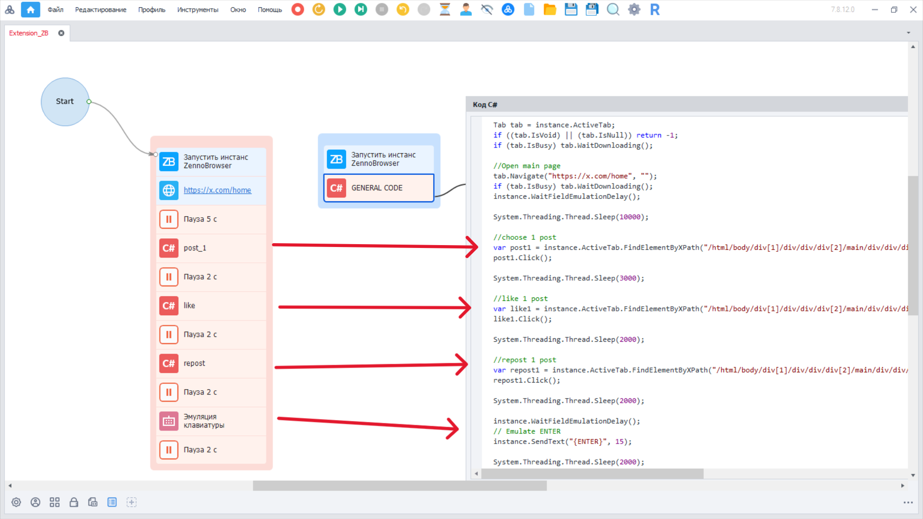
Task: Open the three-dots more options at bottom right
Action: [908, 503]
